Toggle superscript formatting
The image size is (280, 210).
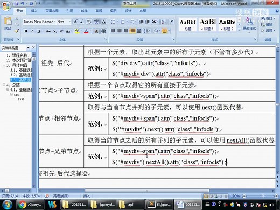[61, 31]
